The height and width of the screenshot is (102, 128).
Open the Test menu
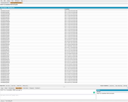pyautogui.click(x=13, y=1)
